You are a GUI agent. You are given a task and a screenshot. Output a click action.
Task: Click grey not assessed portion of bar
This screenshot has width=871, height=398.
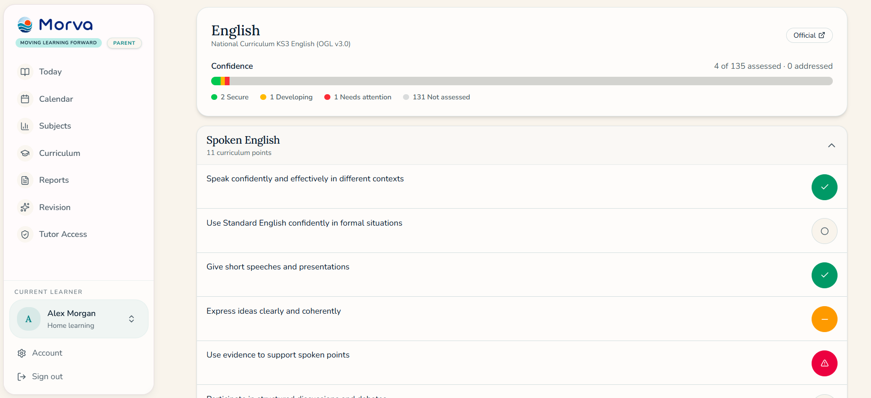click(531, 81)
